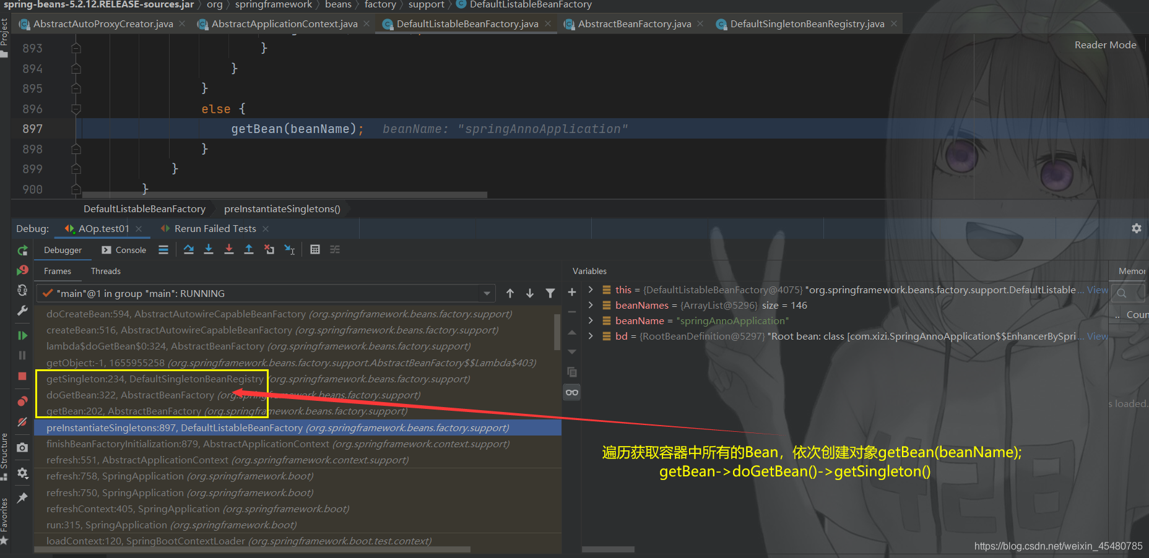The height and width of the screenshot is (558, 1149).
Task: Expand the bd RootBeanDefinition variable
Action: [591, 336]
